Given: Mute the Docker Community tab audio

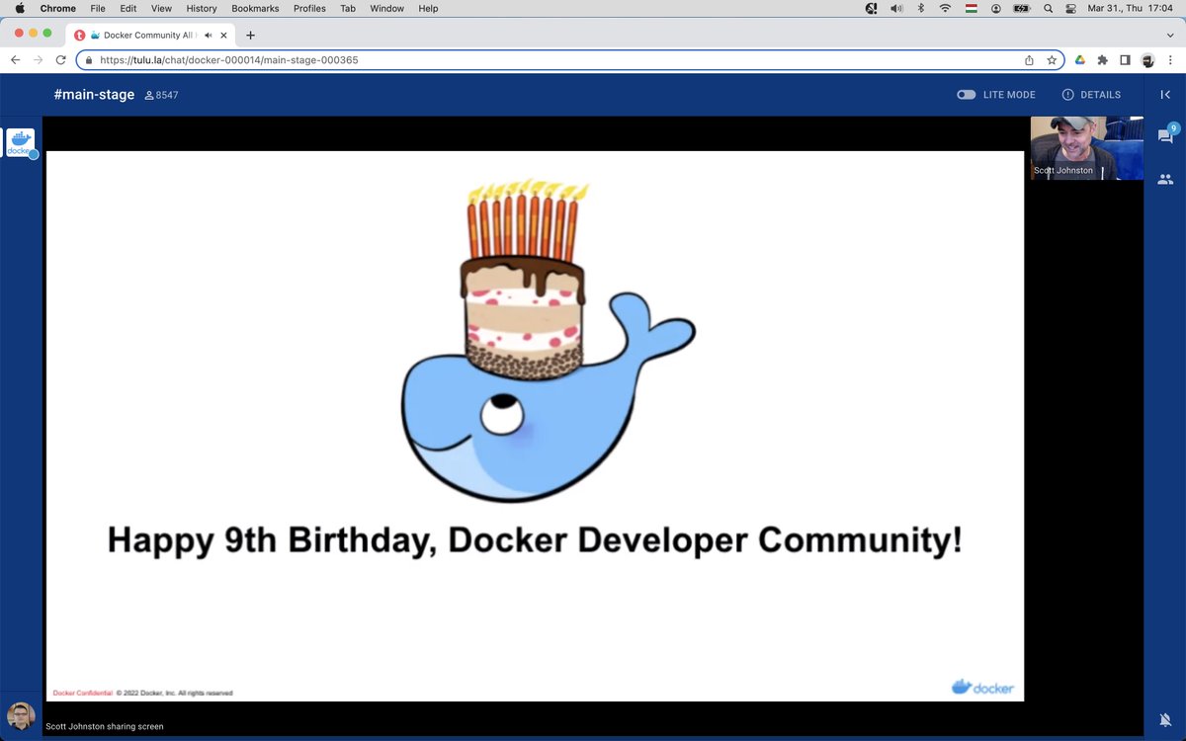Looking at the screenshot, I should (209, 35).
